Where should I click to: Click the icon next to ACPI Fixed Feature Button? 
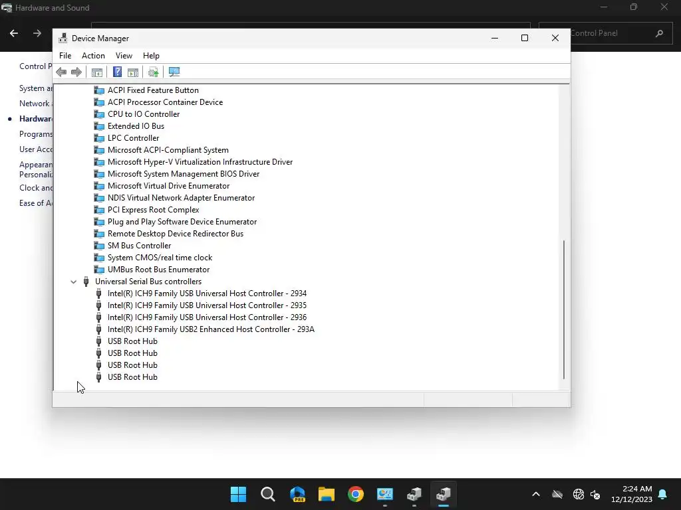point(100,90)
